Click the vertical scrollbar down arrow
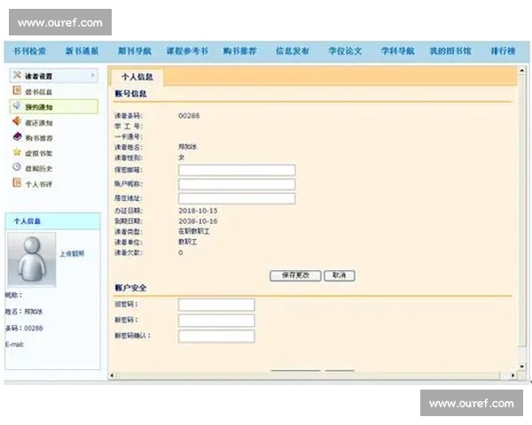The image size is (532, 425). [x=522, y=367]
